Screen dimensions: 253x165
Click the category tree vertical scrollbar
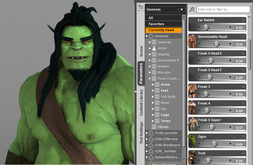(x=184, y=83)
